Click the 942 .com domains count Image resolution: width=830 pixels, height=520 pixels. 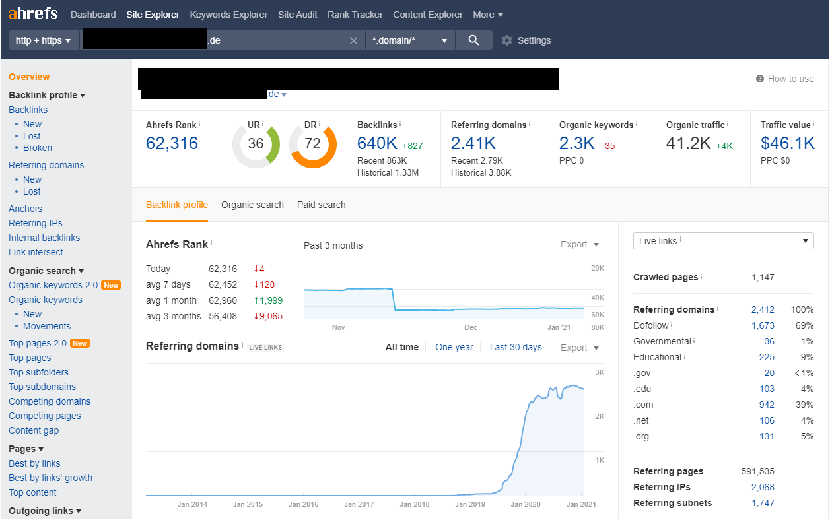767,405
